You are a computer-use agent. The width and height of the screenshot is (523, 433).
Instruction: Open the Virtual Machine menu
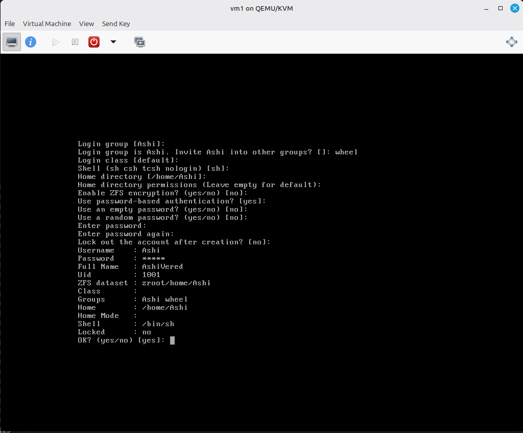(47, 24)
